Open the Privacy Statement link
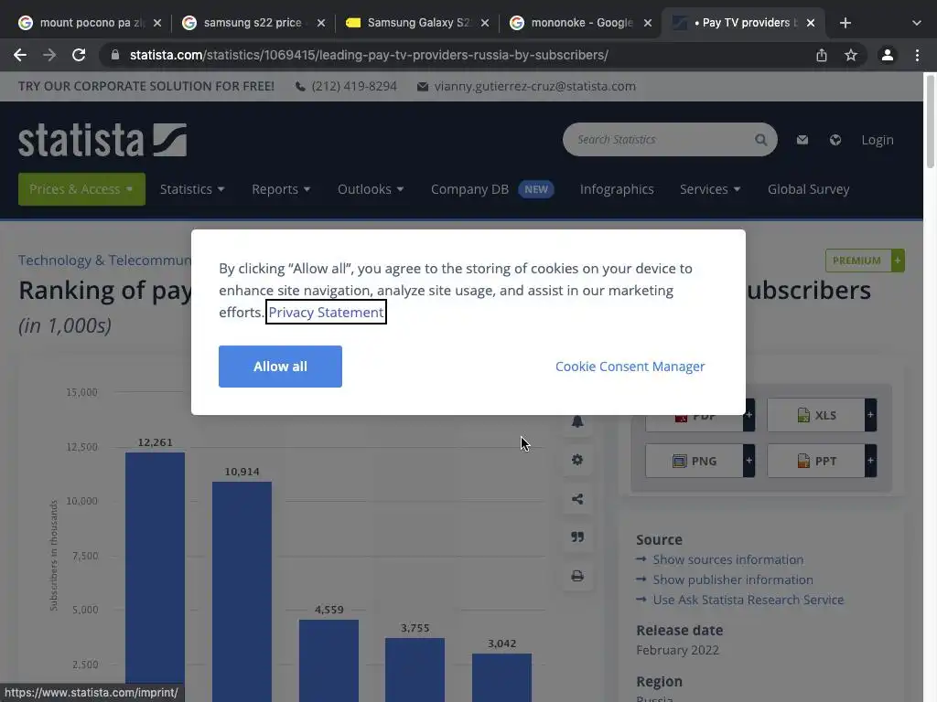This screenshot has height=702, width=937. tap(327, 313)
